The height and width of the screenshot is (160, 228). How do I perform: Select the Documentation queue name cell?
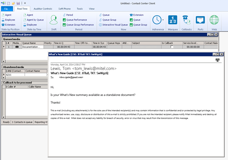coord(33,47)
